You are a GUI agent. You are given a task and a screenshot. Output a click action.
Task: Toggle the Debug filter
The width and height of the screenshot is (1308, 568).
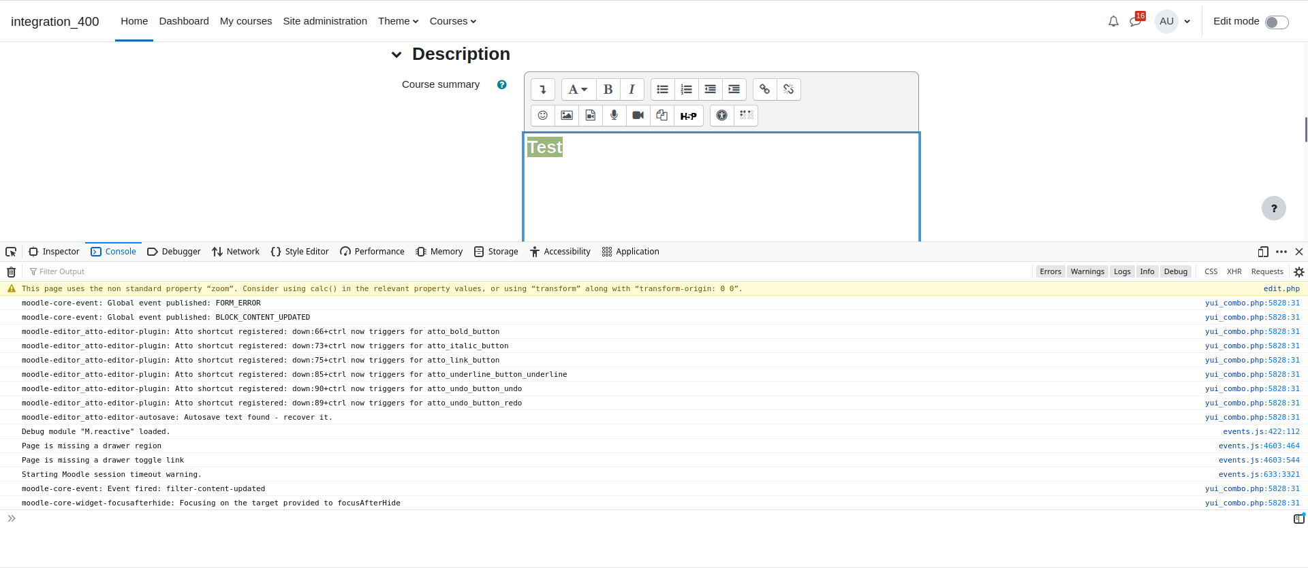point(1176,271)
